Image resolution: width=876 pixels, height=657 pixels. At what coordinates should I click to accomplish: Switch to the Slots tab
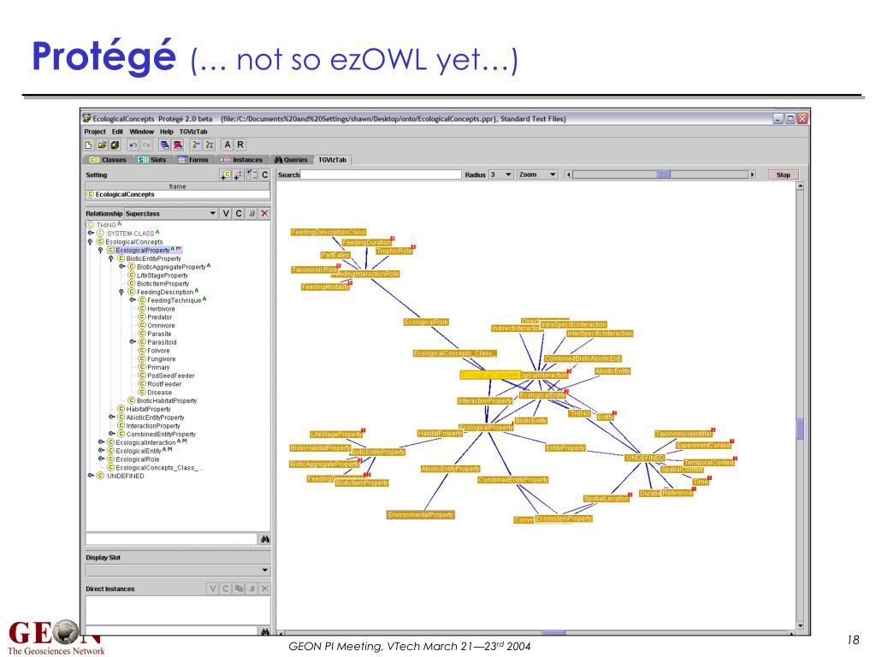click(152, 160)
